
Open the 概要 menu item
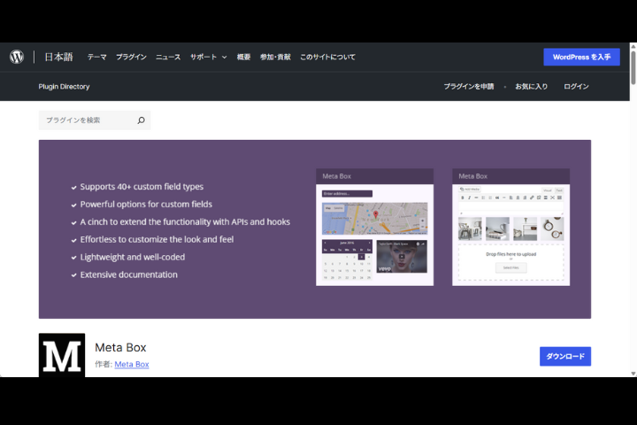click(x=244, y=57)
